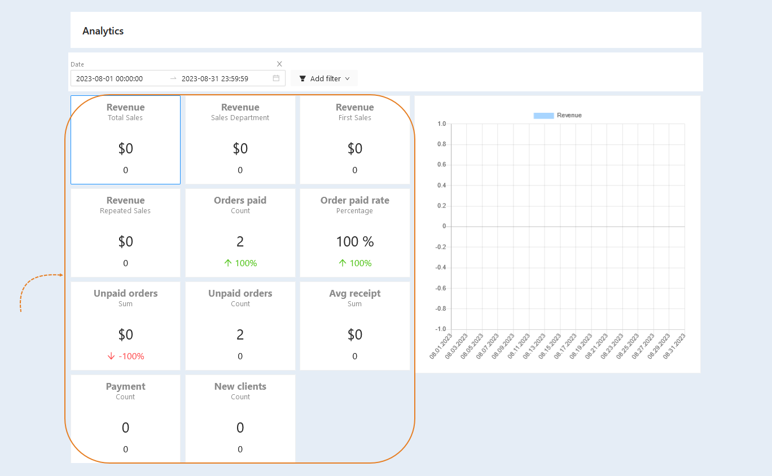
Task: Select the Revenue Sales Department card
Action: 240,140
